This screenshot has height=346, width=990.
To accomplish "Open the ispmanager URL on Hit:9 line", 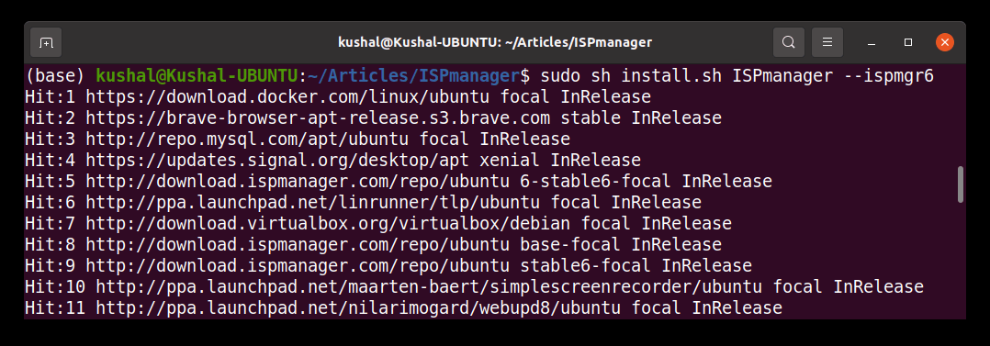I will [x=298, y=266].
